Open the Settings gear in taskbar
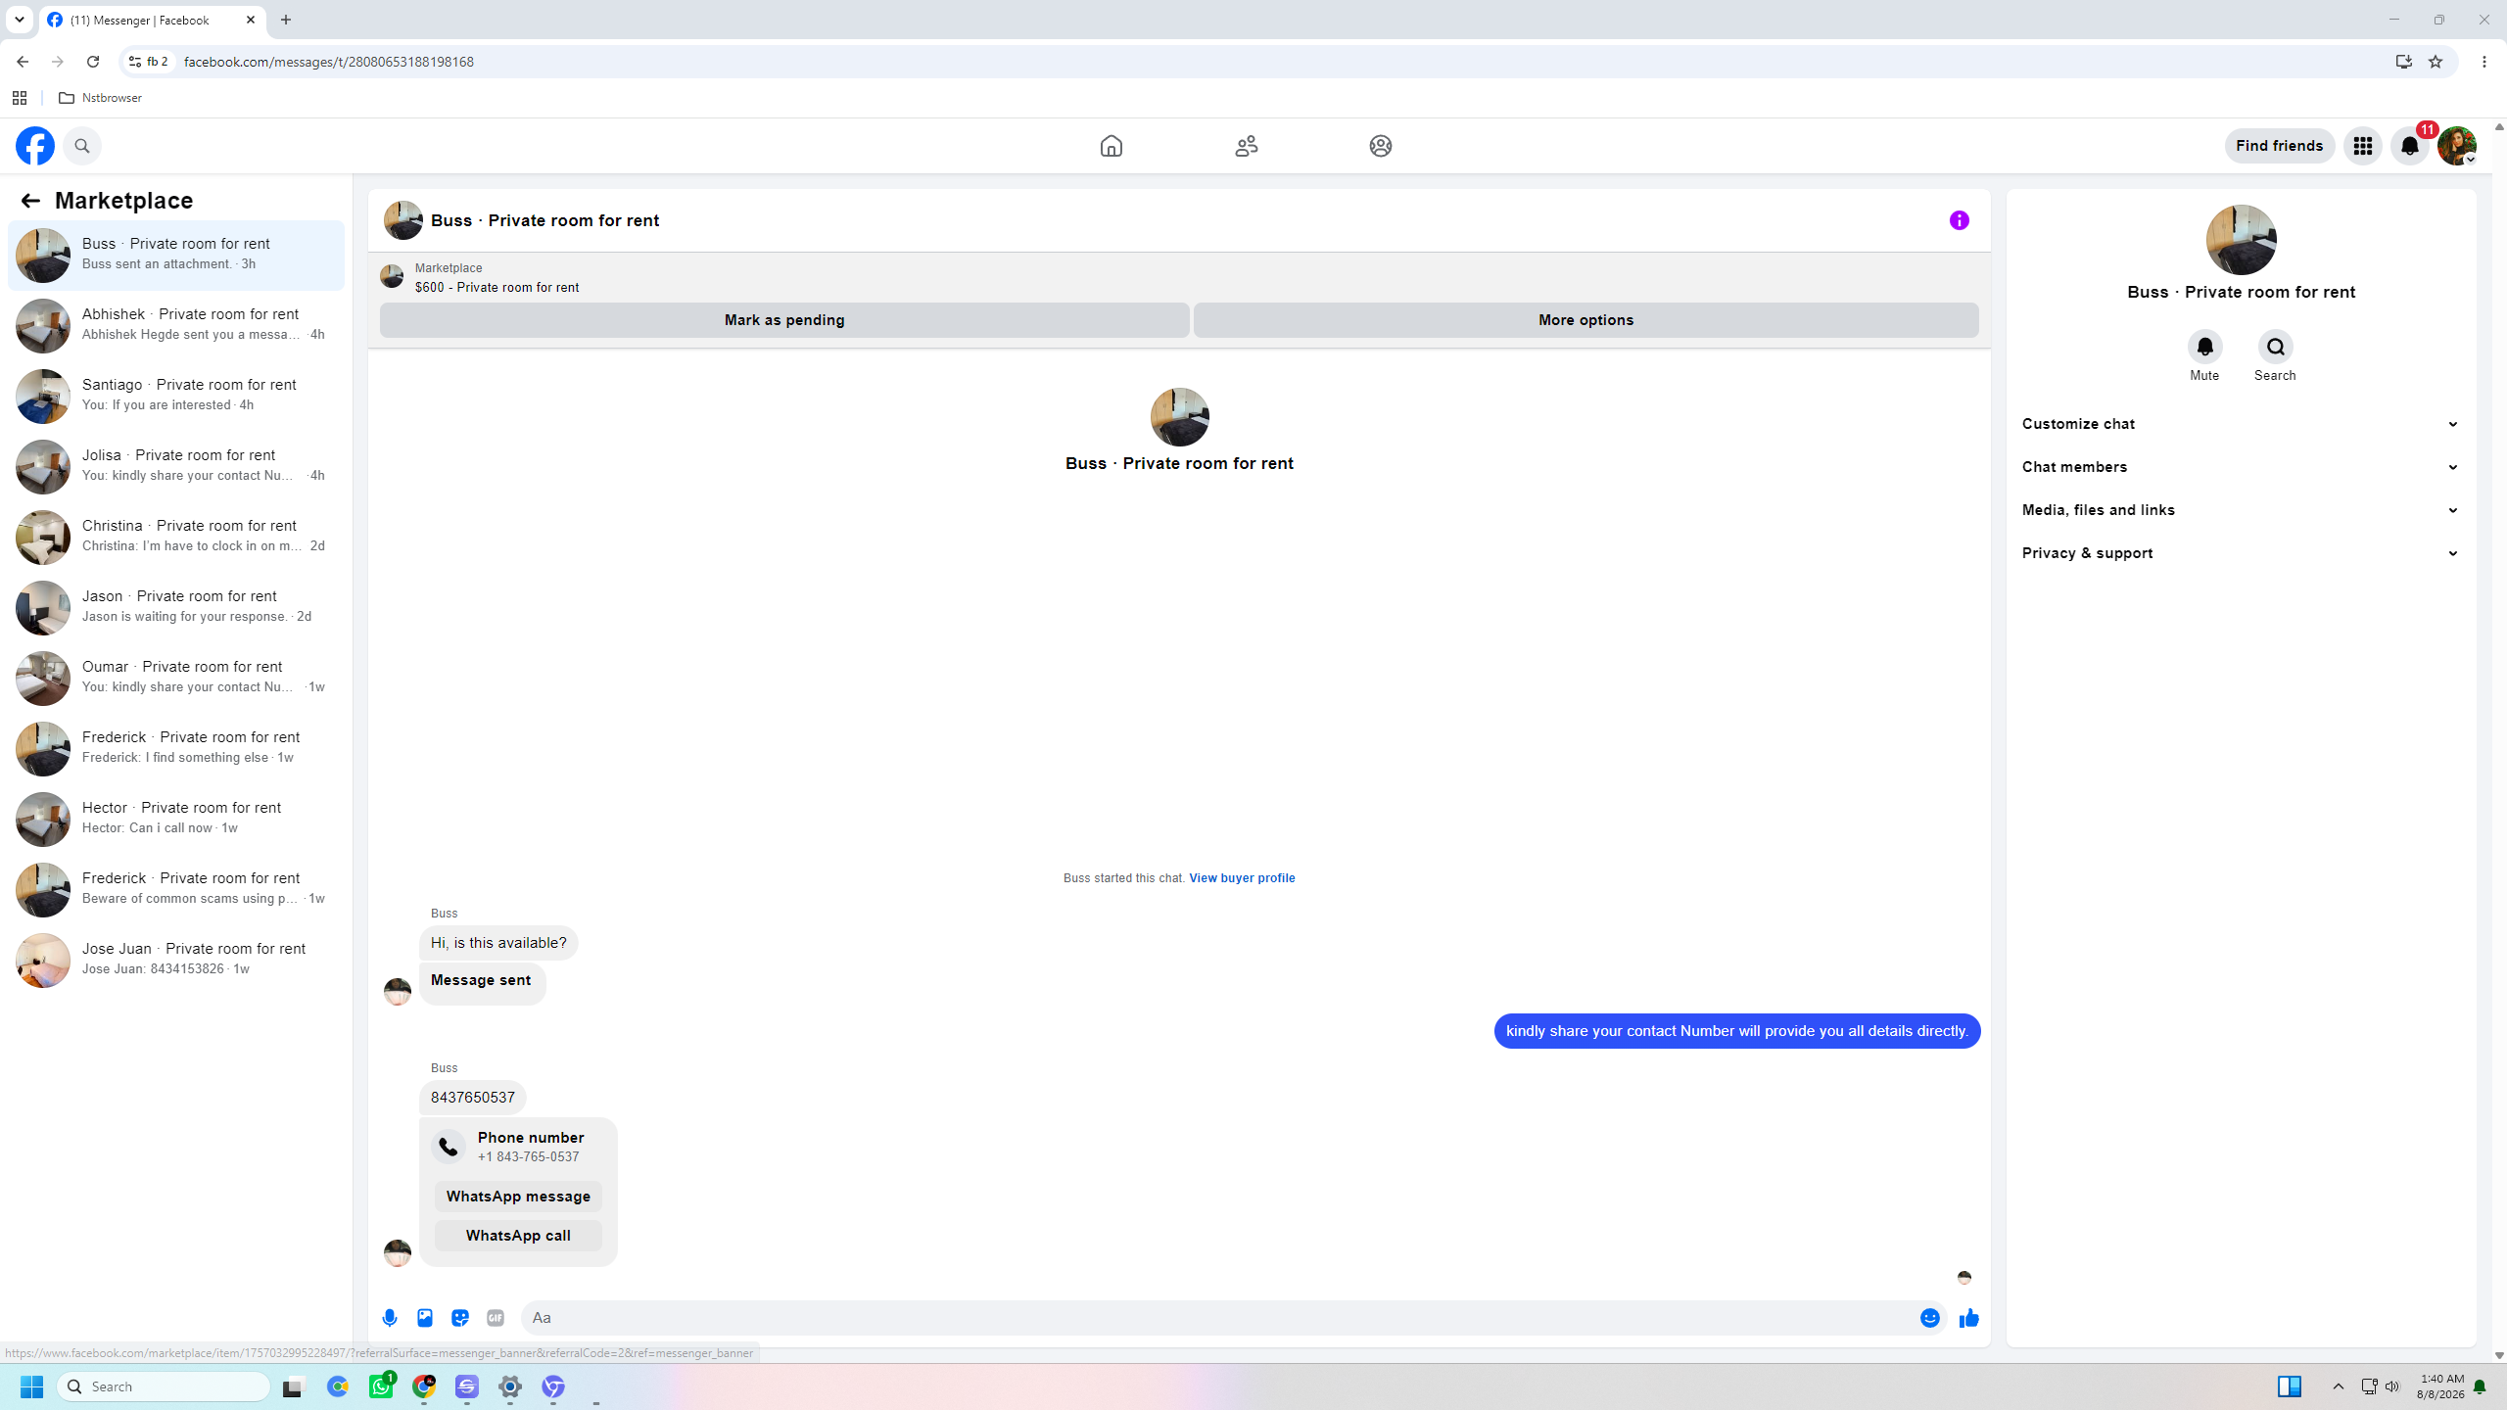The height and width of the screenshot is (1410, 2507). click(510, 1386)
